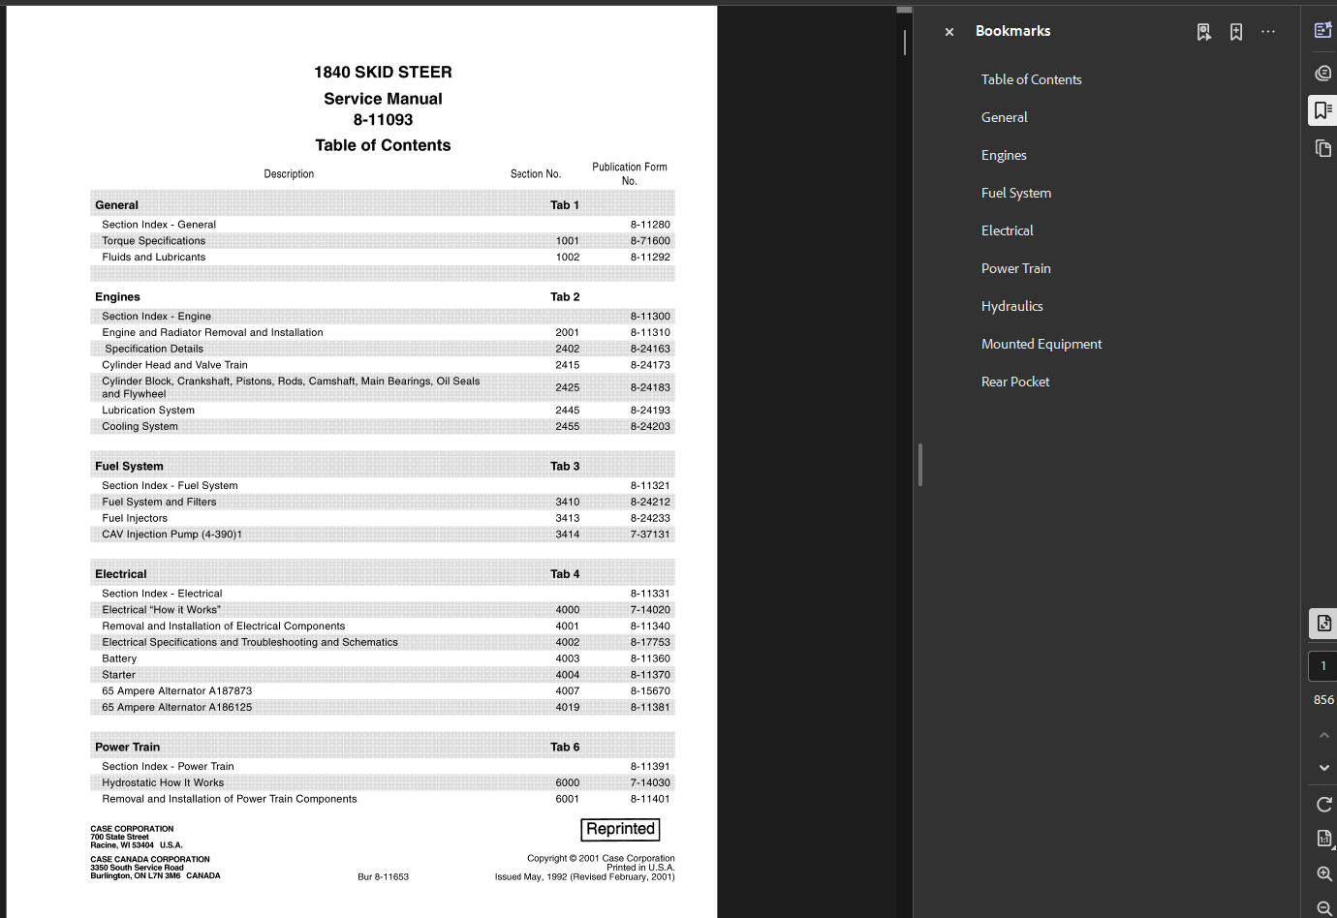Open Page thumbnails panel icon
The width and height of the screenshot is (1337, 918).
[1322, 148]
